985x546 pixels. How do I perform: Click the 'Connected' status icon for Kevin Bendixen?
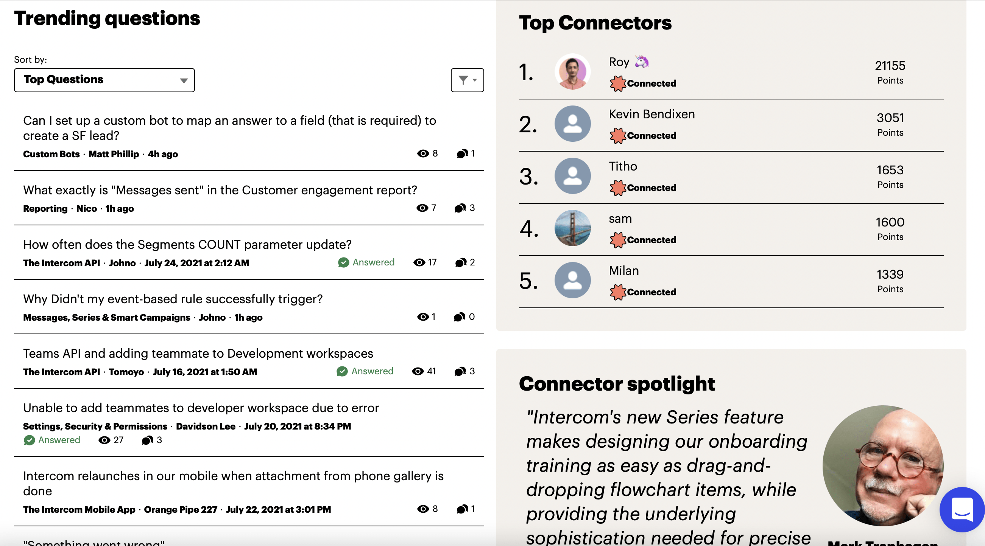616,135
